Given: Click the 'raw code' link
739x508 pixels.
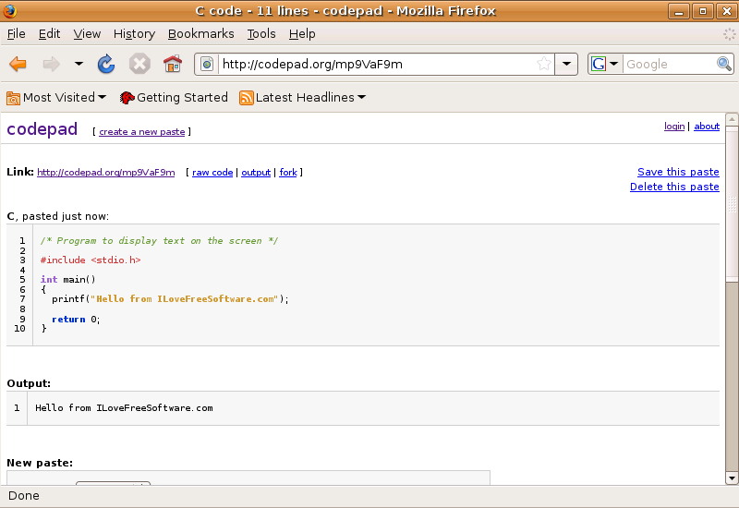Looking at the screenshot, I should pyautogui.click(x=212, y=173).
